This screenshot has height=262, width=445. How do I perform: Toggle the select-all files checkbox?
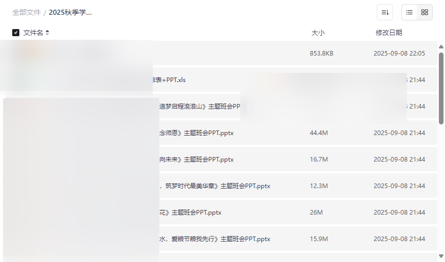(16, 33)
